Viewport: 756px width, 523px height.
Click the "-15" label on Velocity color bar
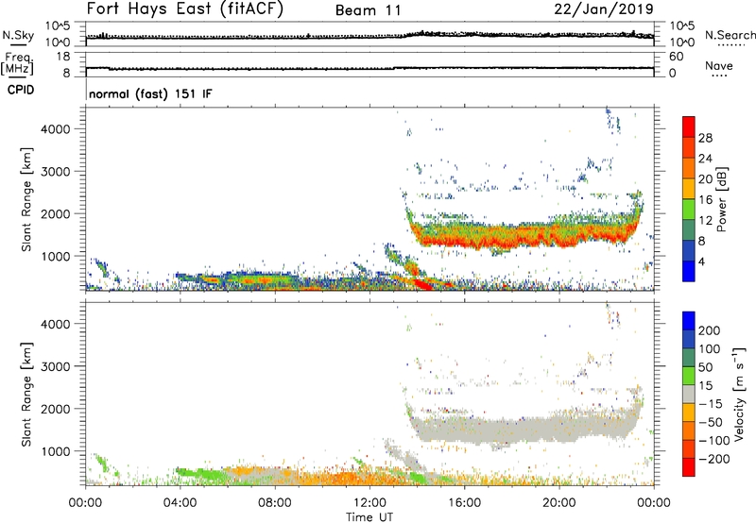tap(711, 404)
